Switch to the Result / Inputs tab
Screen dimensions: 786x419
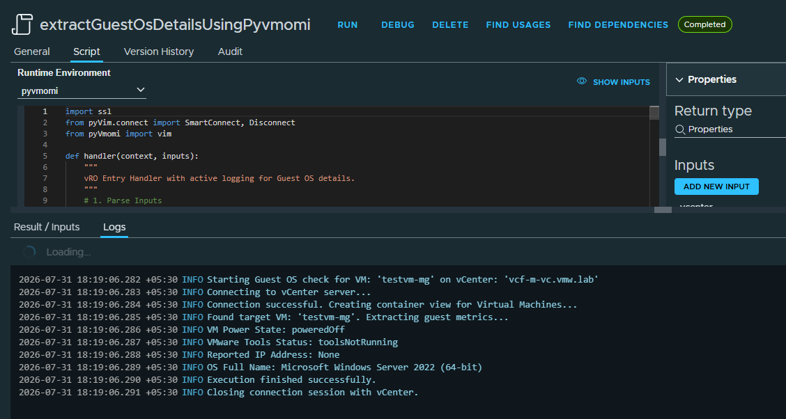point(47,227)
